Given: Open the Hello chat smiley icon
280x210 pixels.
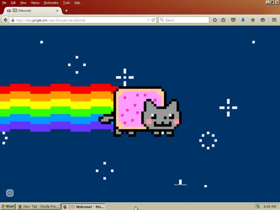Looking at the screenshot, I should point(262,20).
